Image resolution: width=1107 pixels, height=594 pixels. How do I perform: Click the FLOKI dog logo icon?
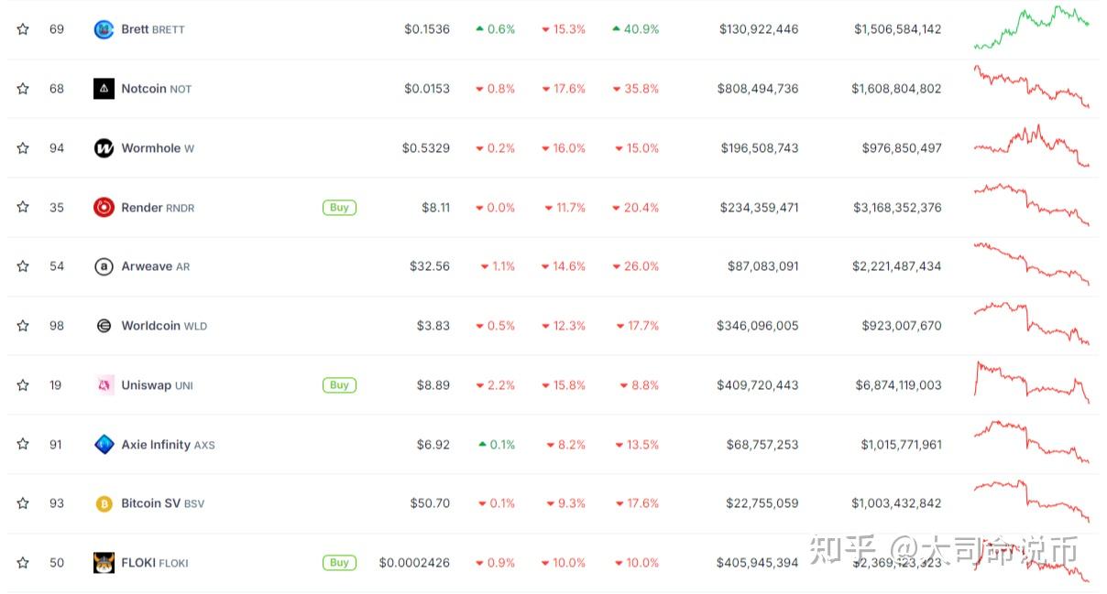pyautogui.click(x=104, y=563)
